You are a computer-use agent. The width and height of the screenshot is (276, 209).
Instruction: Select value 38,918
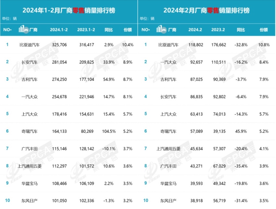click(x=196, y=201)
